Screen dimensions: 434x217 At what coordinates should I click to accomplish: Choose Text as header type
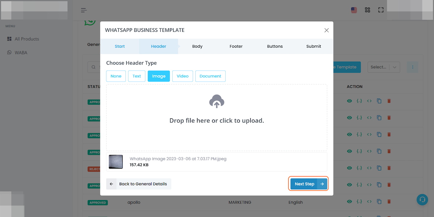[x=137, y=76]
